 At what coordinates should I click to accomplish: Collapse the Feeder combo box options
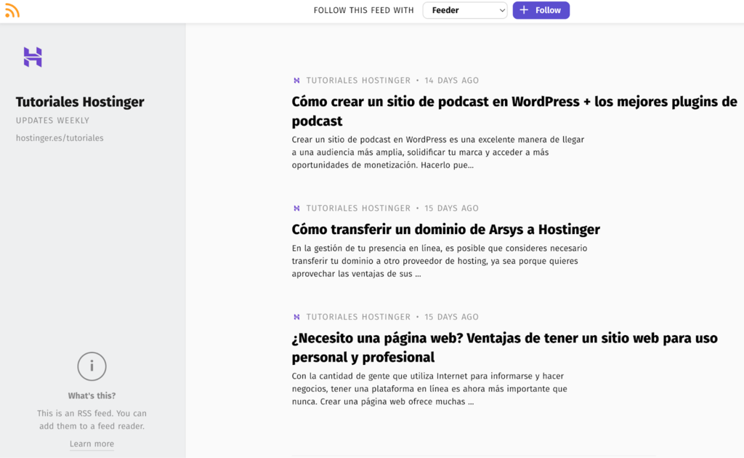pyautogui.click(x=465, y=10)
